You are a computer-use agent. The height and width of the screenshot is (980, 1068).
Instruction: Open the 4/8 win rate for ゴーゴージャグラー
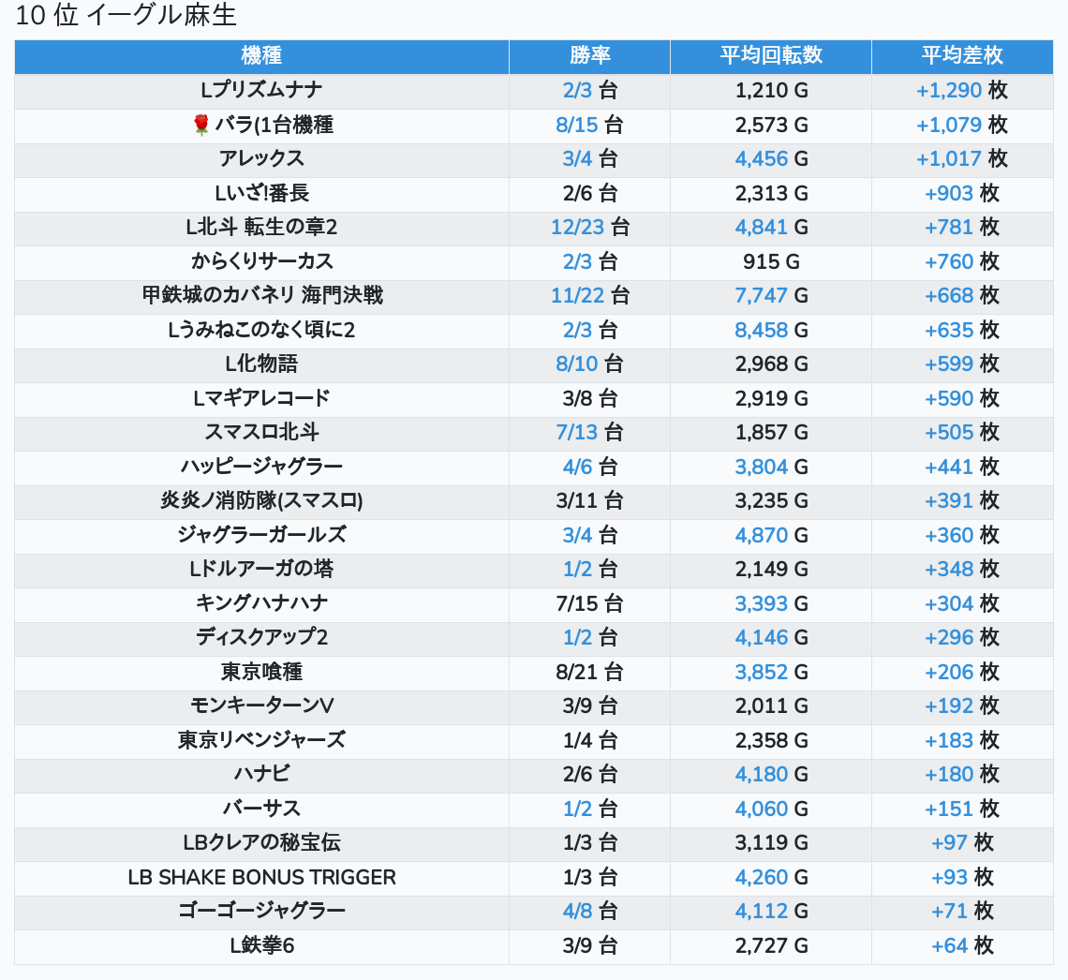pos(577,911)
